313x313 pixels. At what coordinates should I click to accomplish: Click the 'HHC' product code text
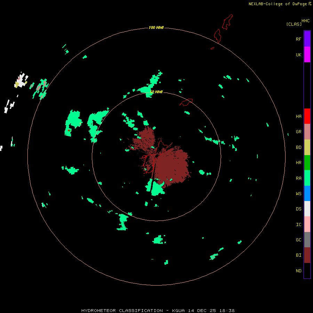tap(305, 21)
